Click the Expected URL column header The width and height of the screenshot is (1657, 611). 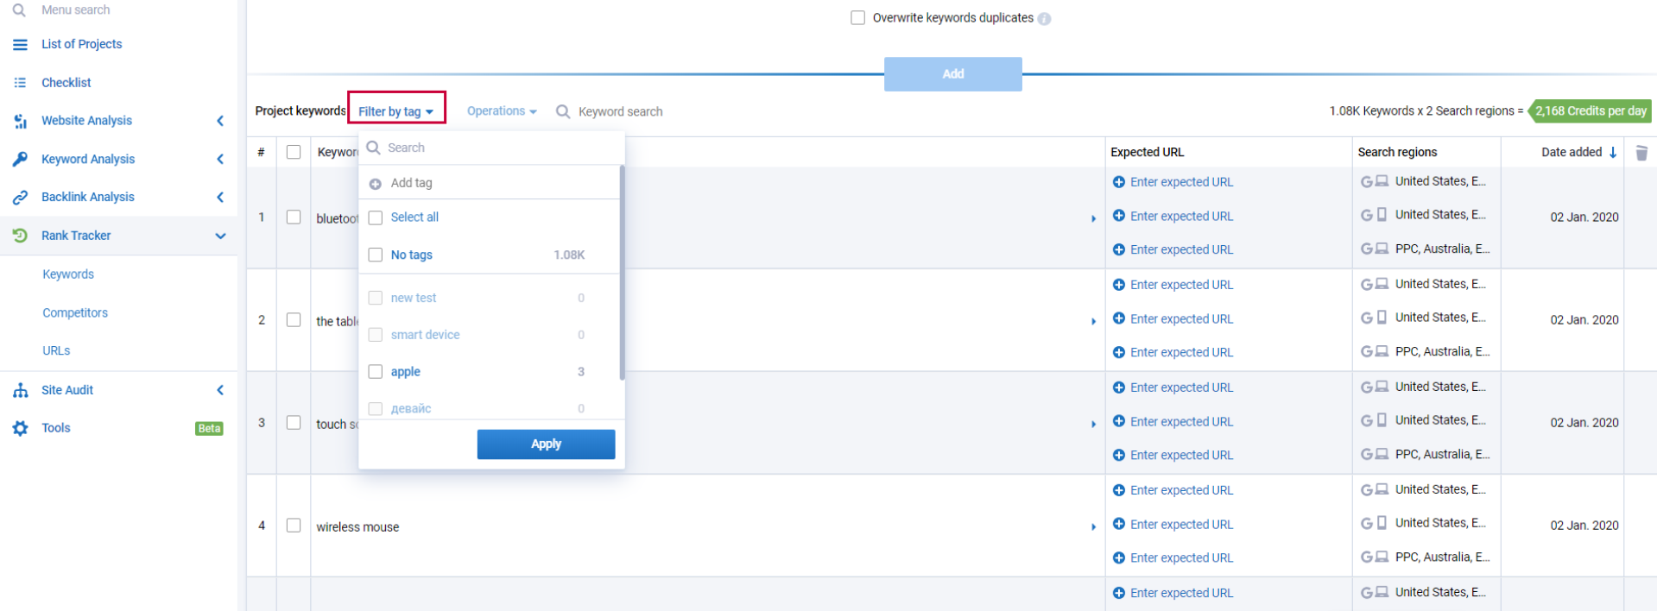(1147, 152)
